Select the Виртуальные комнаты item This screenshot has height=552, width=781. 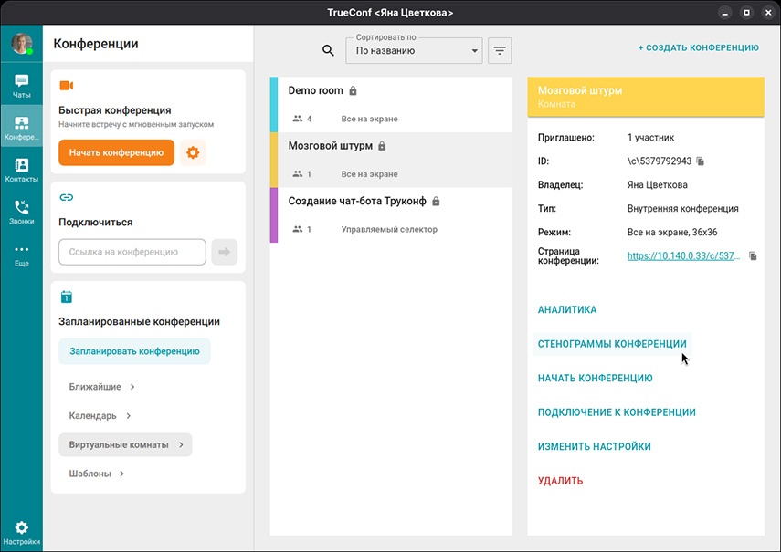125,444
